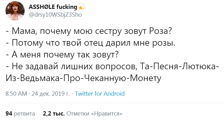Click the 2,2 тыс. likes count

pos(53,114)
